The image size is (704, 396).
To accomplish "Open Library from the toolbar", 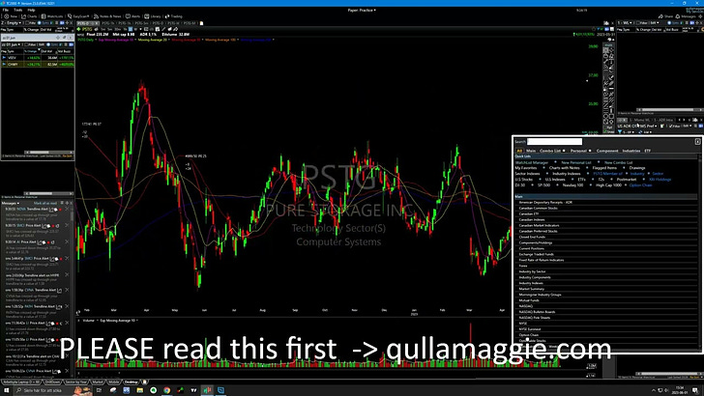I will [x=153, y=16].
